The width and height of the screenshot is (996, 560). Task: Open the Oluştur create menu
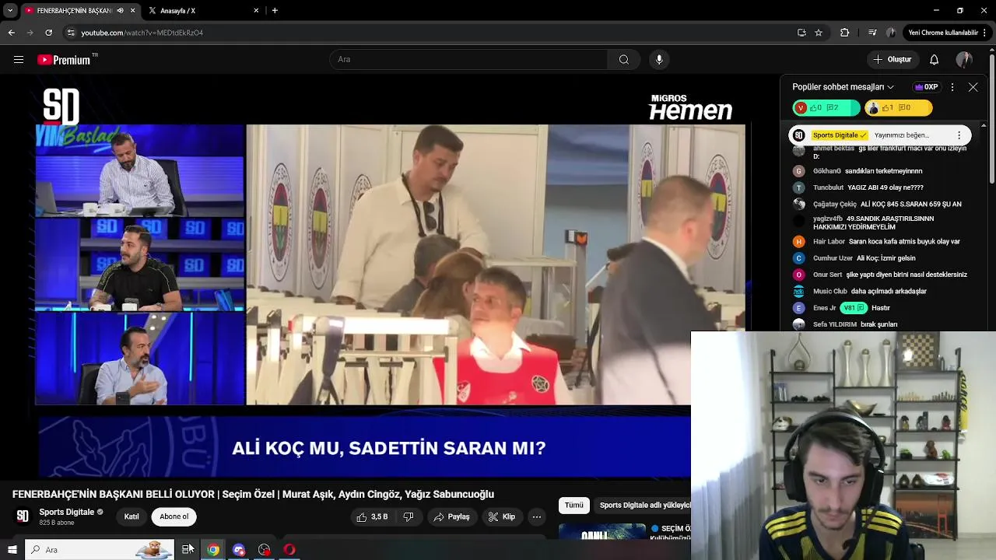pyautogui.click(x=892, y=59)
